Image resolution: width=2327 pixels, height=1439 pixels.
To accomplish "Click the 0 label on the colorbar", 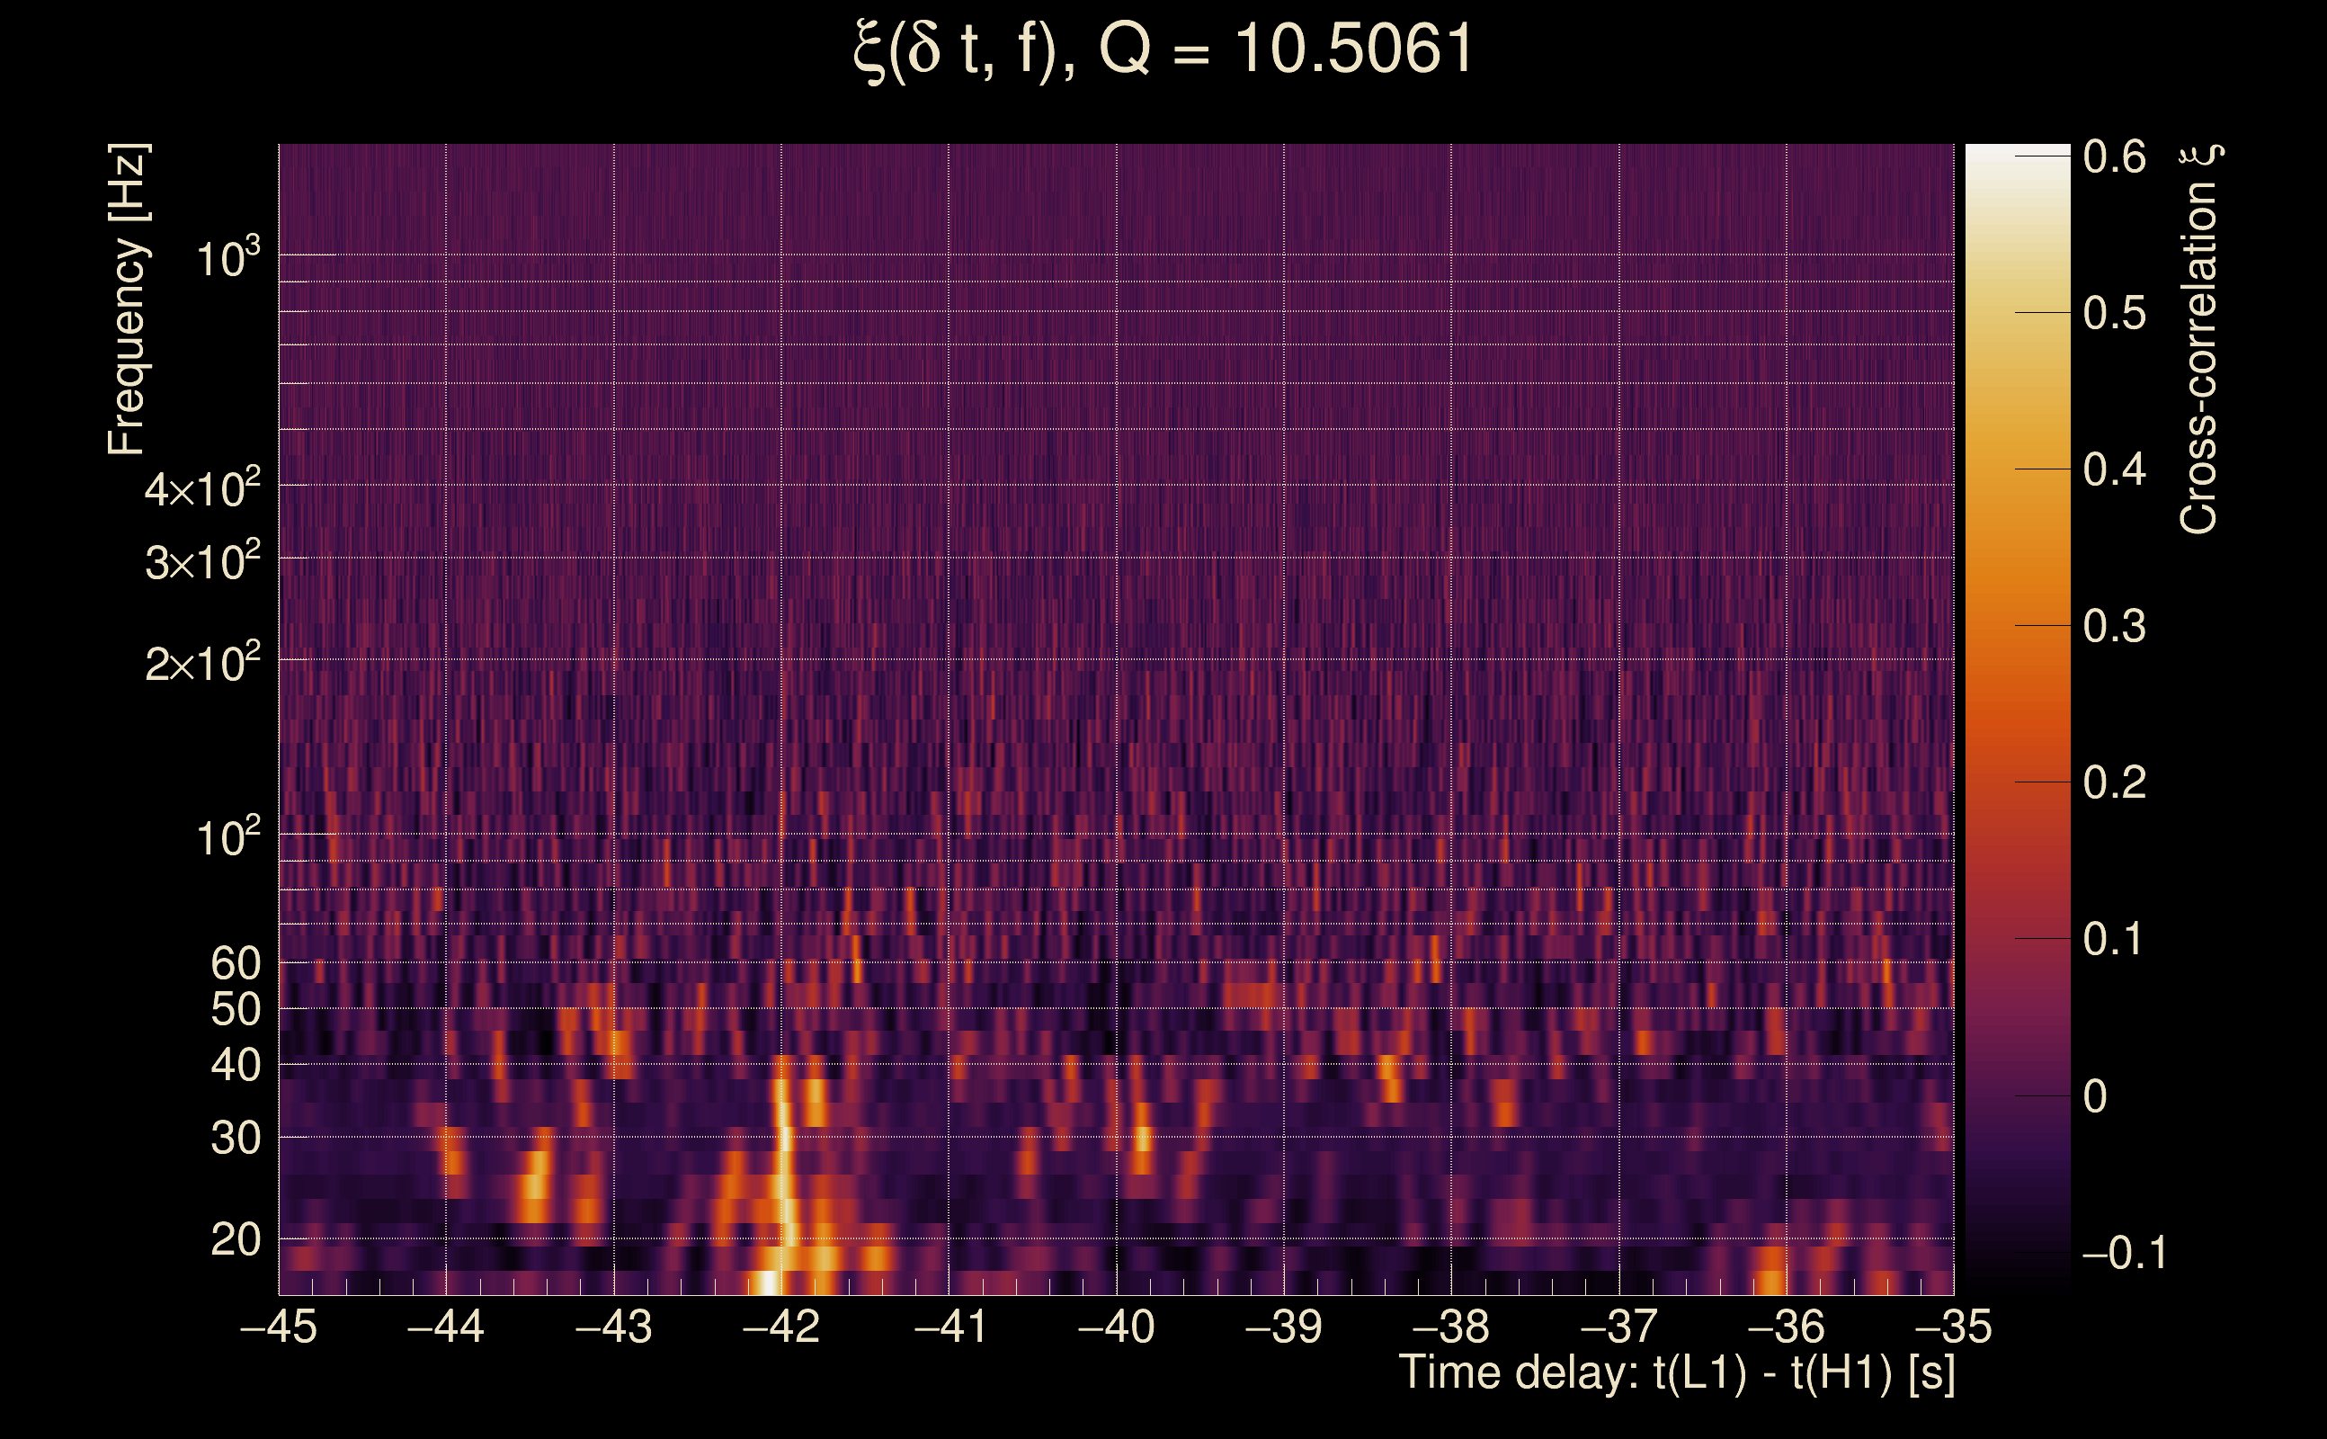I will 2095,1096.
